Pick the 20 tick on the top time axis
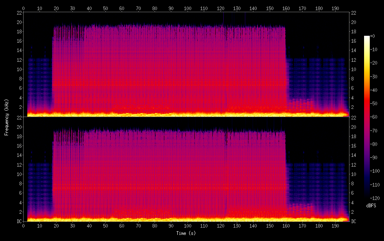 [x=56, y=8]
